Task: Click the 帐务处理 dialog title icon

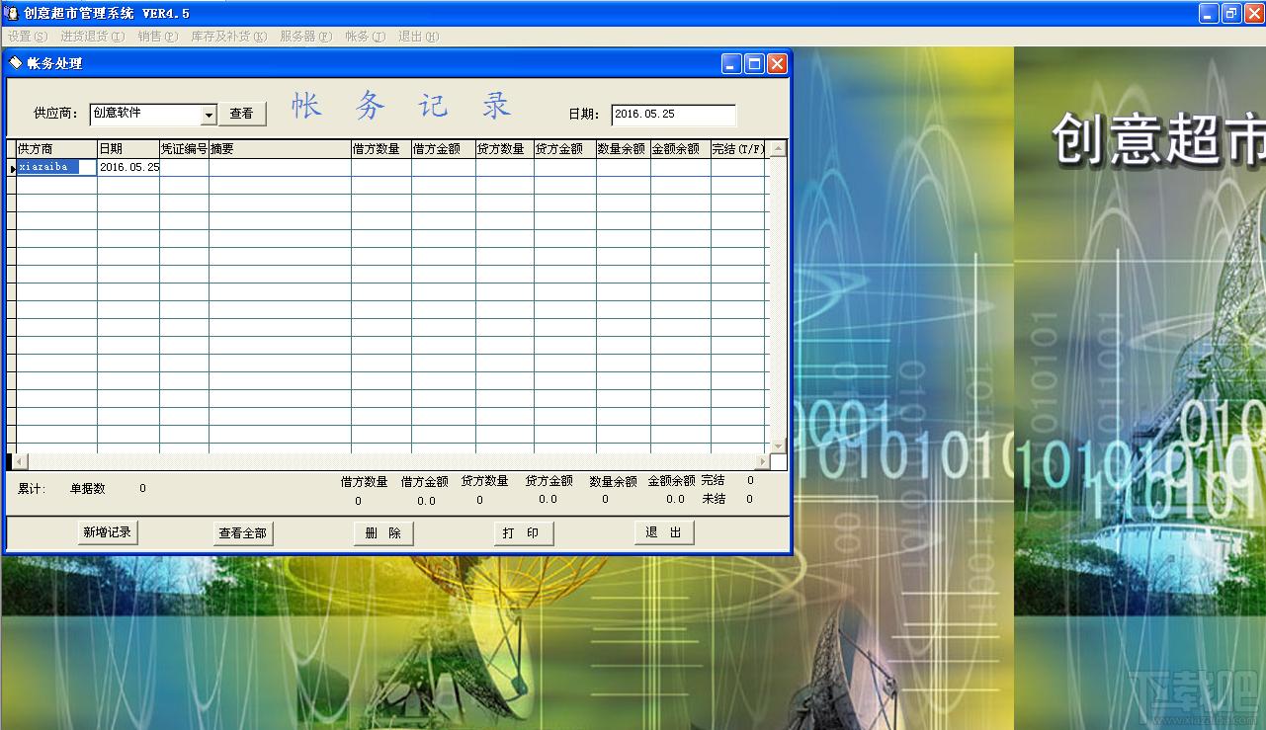Action: click(x=15, y=63)
